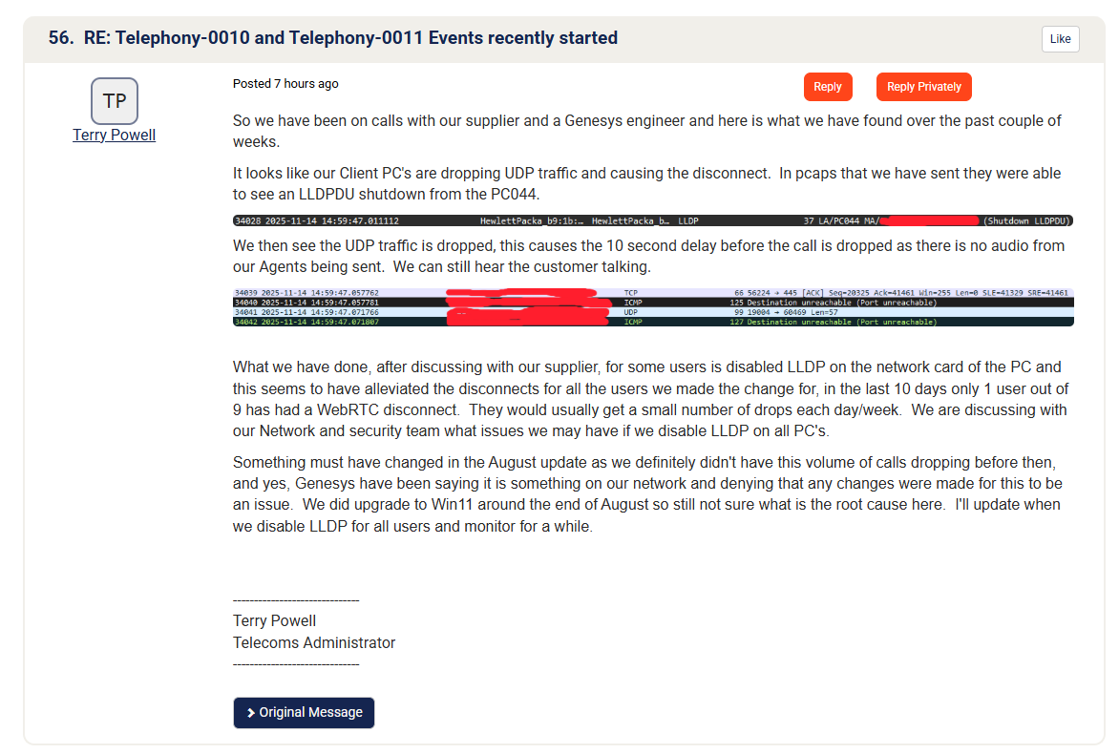The height and width of the screenshot is (754, 1119).
Task: Click the red redacted area in second capture
Action: coord(528,307)
